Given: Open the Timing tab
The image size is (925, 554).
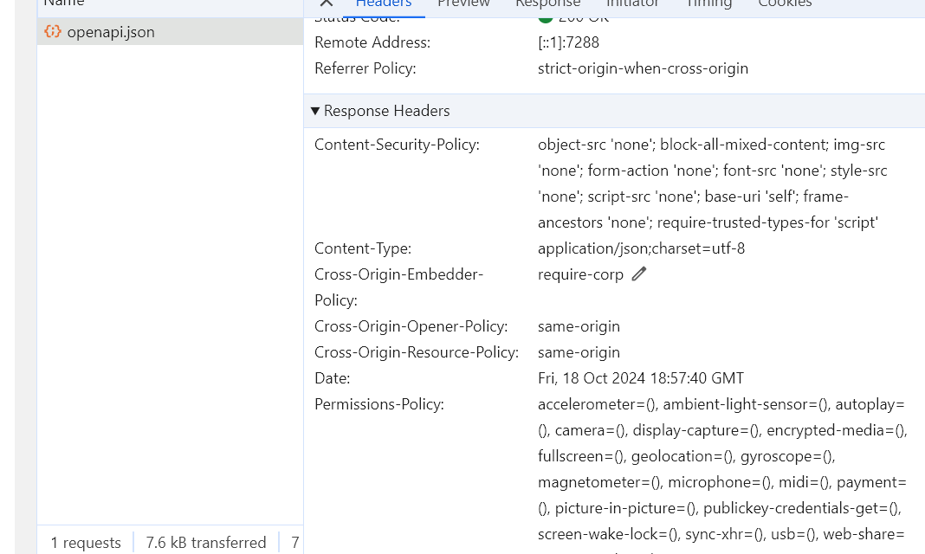Looking at the screenshot, I should pyautogui.click(x=708, y=4).
